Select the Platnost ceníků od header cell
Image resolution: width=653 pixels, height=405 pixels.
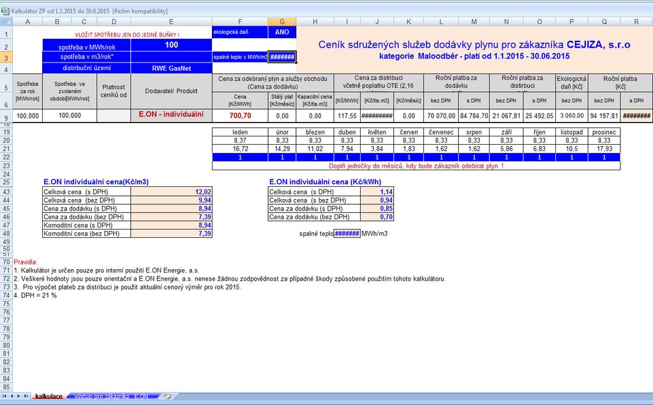[x=114, y=91]
